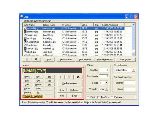159x119 pixels.
Task: Click the disabled save mask floppy icon
Action: 70,77
